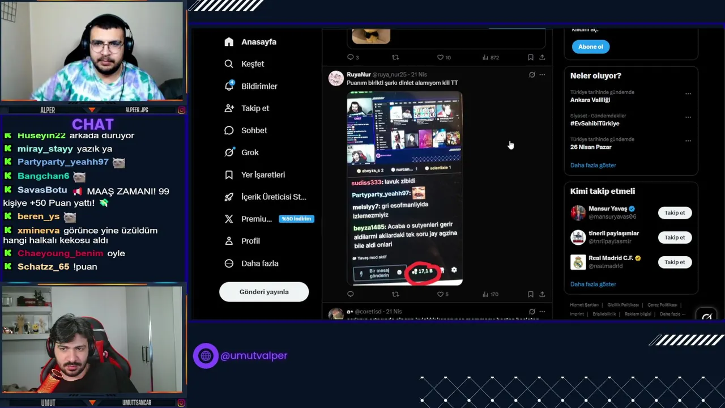The height and width of the screenshot is (408, 725).
Task: Open the Profil person icon
Action: click(229, 241)
